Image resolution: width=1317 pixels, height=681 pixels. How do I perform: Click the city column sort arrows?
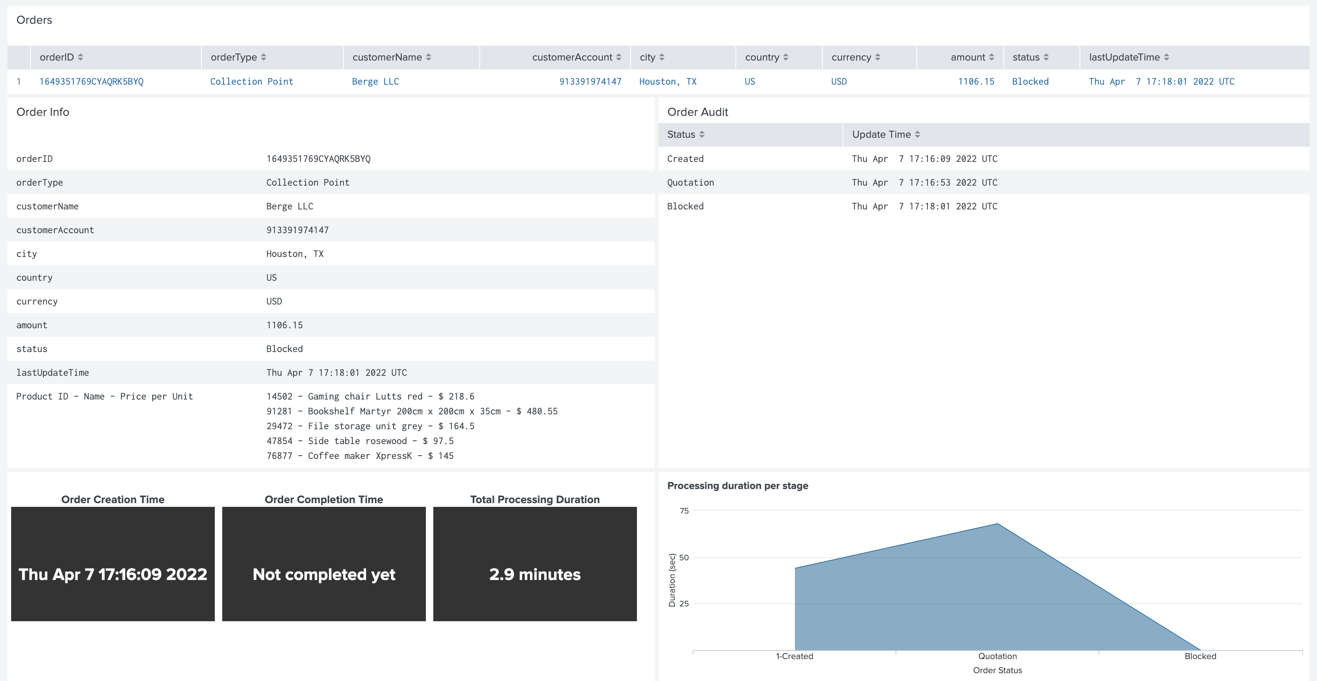pyautogui.click(x=661, y=57)
